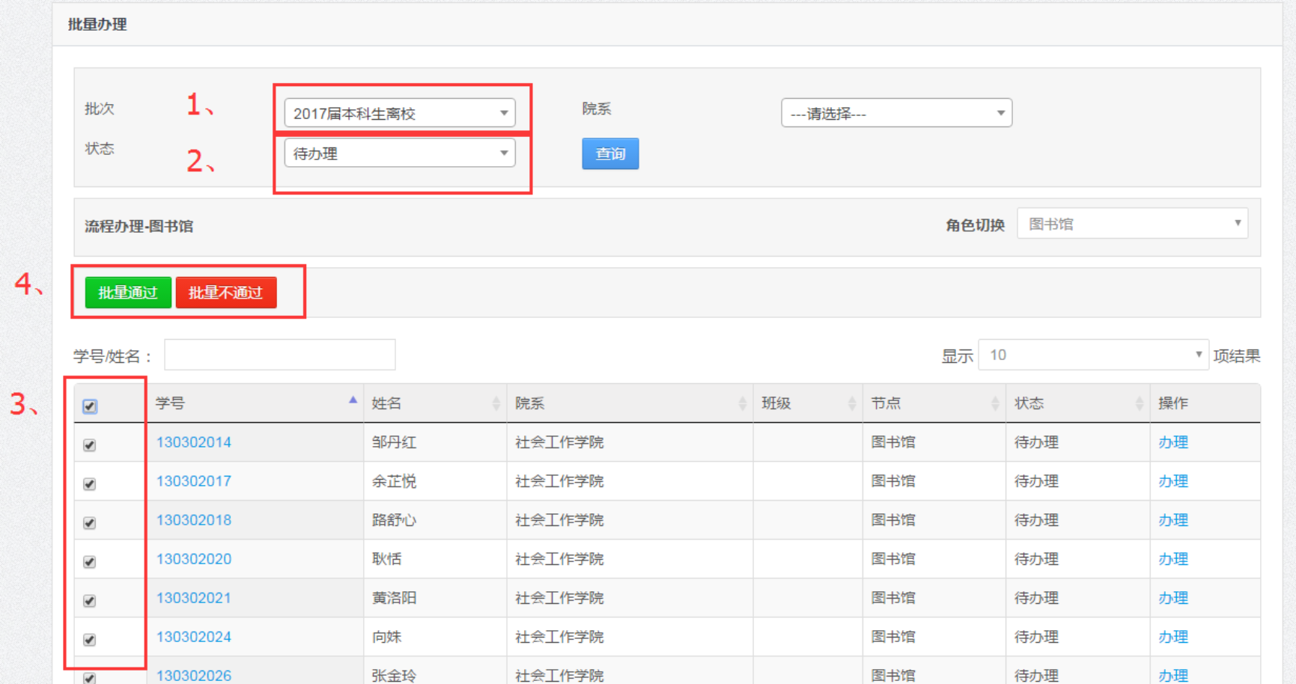The height and width of the screenshot is (684, 1296).
Task: Click sort arrows in 姓名 column header
Action: click(x=496, y=404)
